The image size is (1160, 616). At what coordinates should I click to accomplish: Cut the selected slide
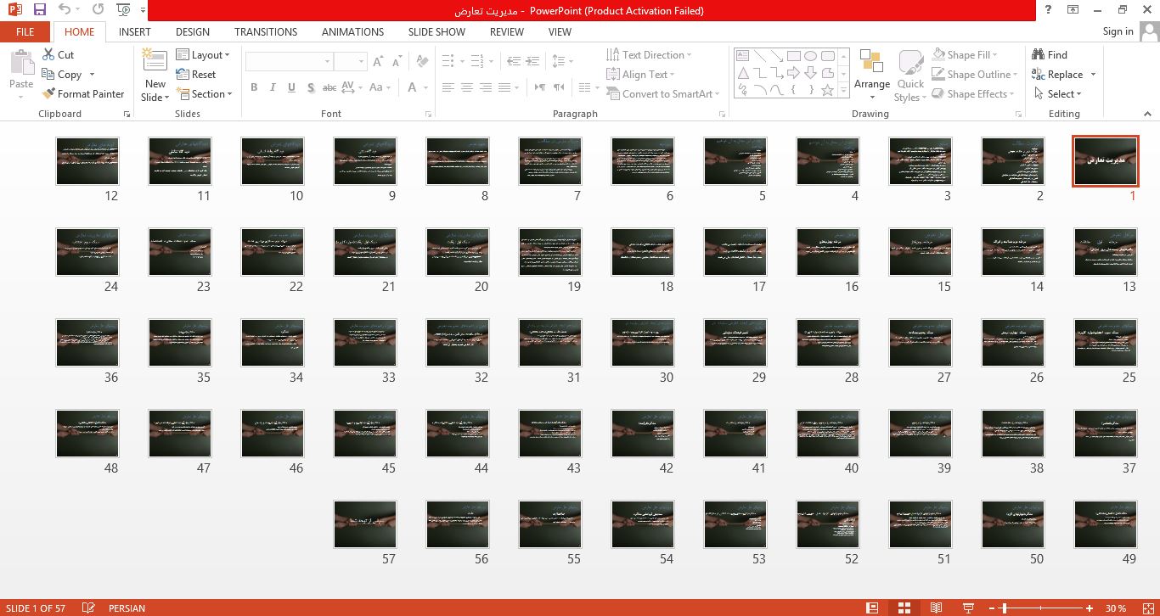click(x=58, y=54)
